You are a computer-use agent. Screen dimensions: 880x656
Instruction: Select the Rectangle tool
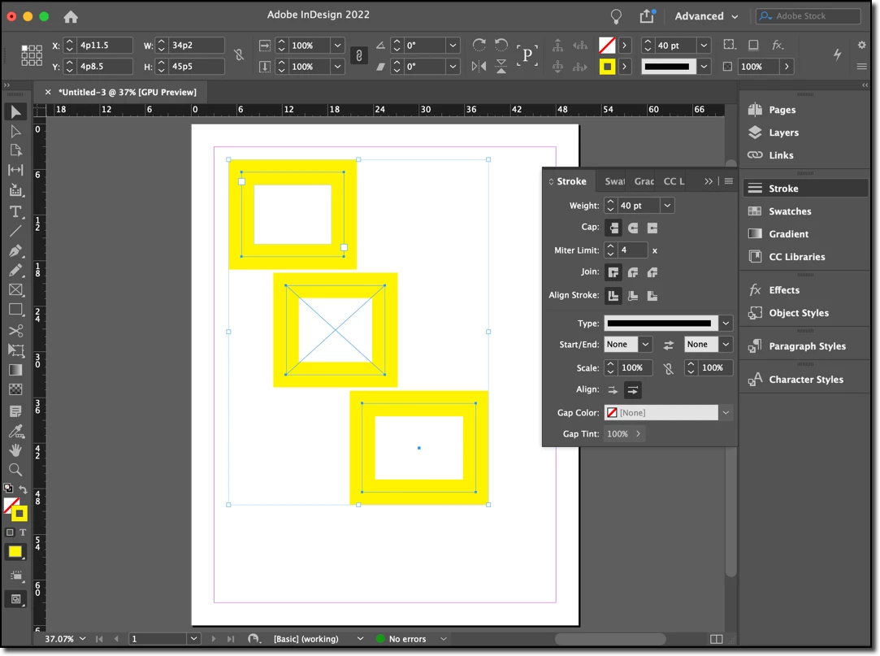click(15, 310)
